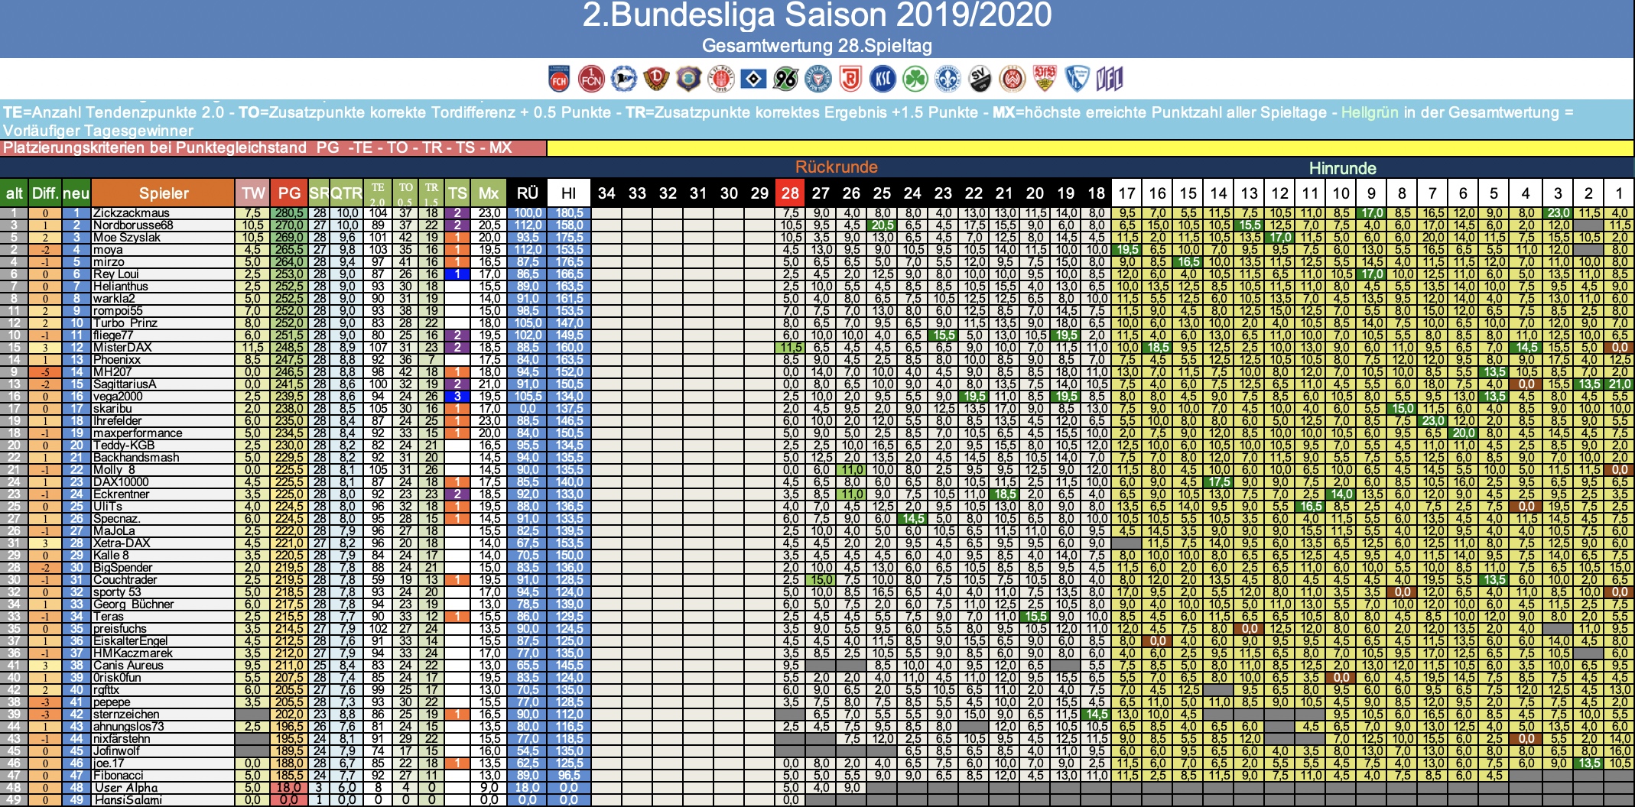Image resolution: width=1635 pixels, height=807 pixels.
Task: Click the 'alt' column header
Action: pos(15,193)
